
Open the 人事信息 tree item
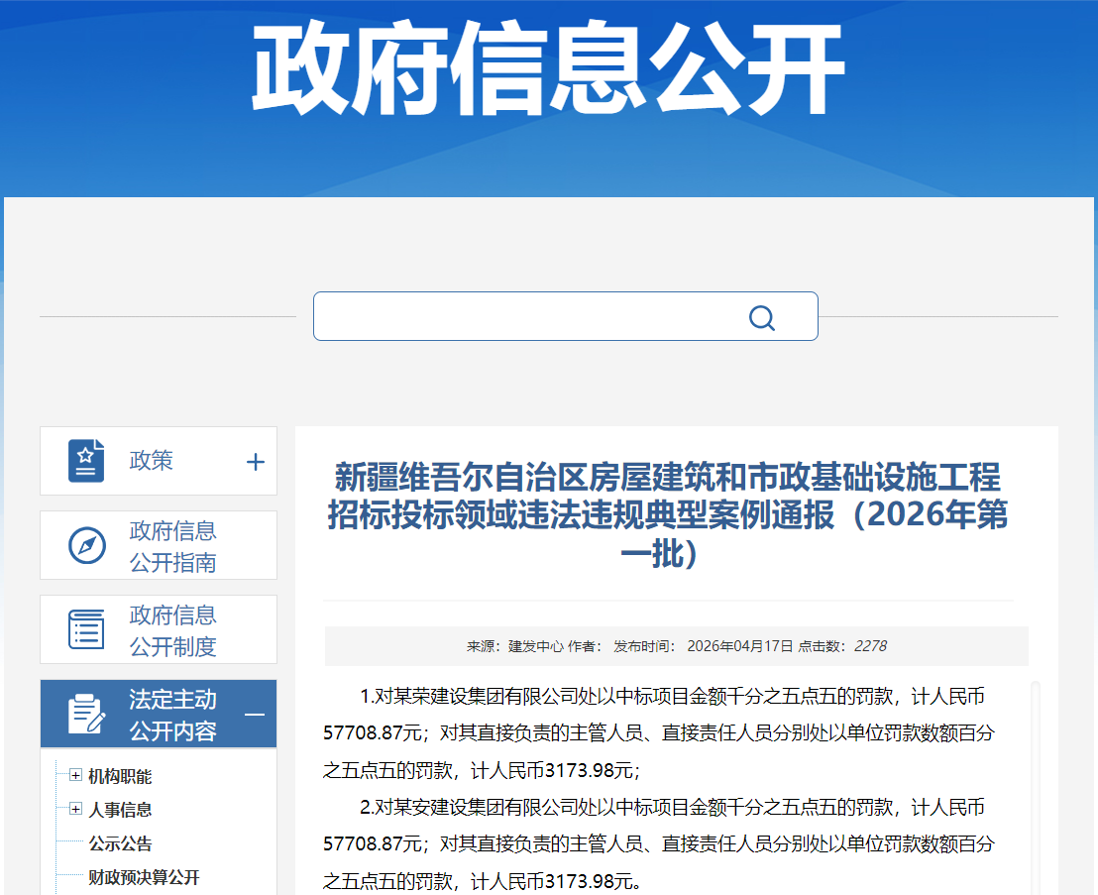120,810
